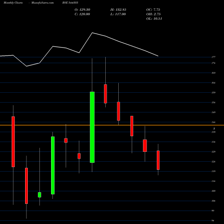This screenshot has height=224, width=224.
Task: Click the 129 price axis label
Action: point(213,152)
